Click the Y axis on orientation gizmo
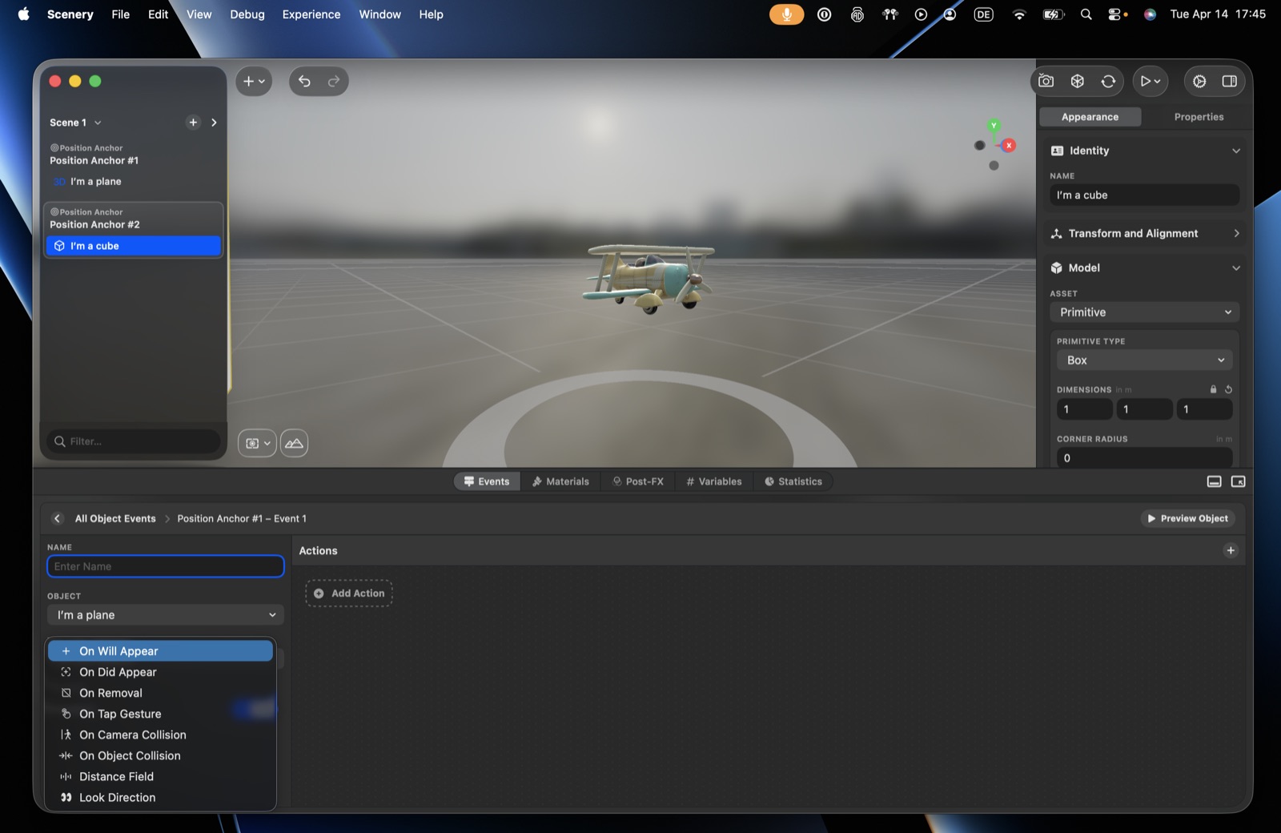 pyautogui.click(x=994, y=126)
